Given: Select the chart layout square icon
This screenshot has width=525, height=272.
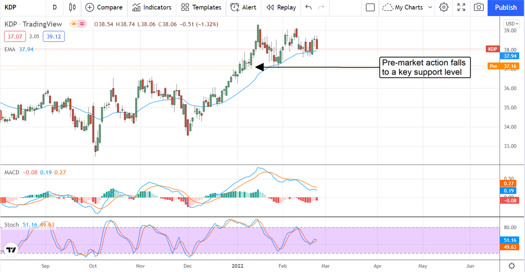Looking at the screenshot, I should point(370,7).
